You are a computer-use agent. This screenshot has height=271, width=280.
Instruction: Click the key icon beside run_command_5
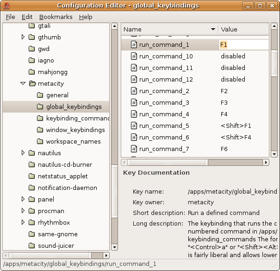[x=134, y=126]
